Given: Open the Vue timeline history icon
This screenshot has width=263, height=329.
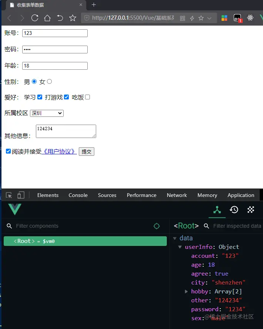Looking at the screenshot, I should coord(234,210).
